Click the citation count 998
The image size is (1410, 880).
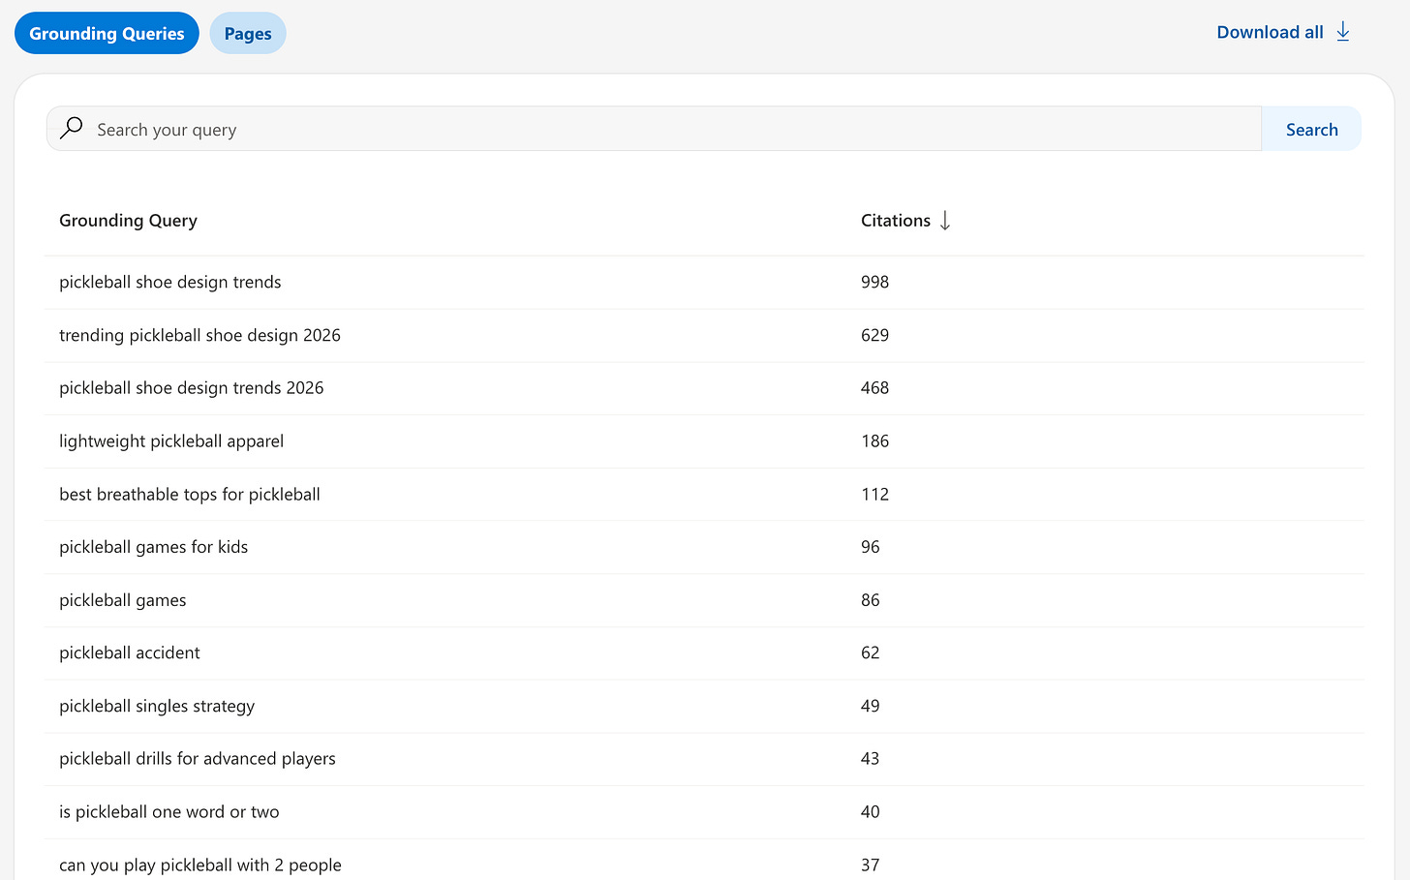pos(874,283)
